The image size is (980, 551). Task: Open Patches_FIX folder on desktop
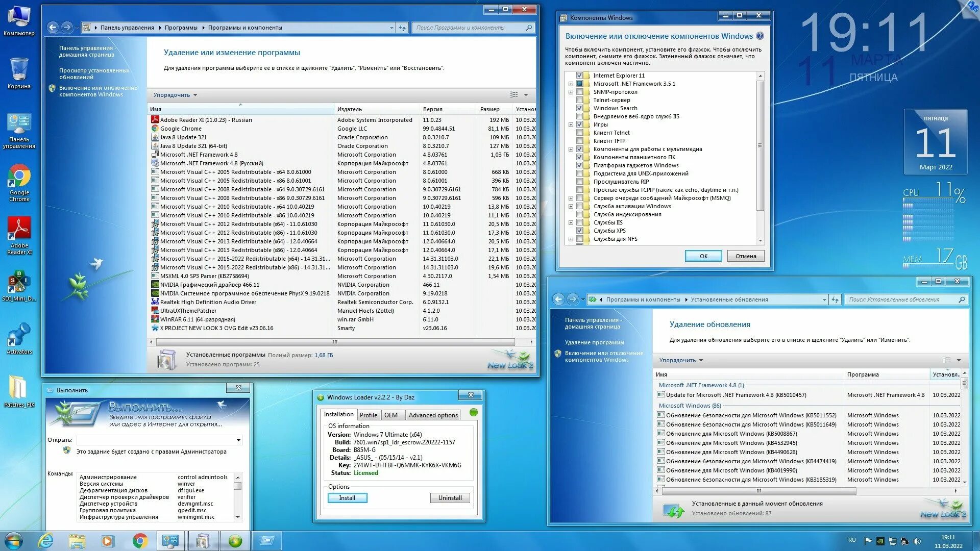click(x=19, y=391)
